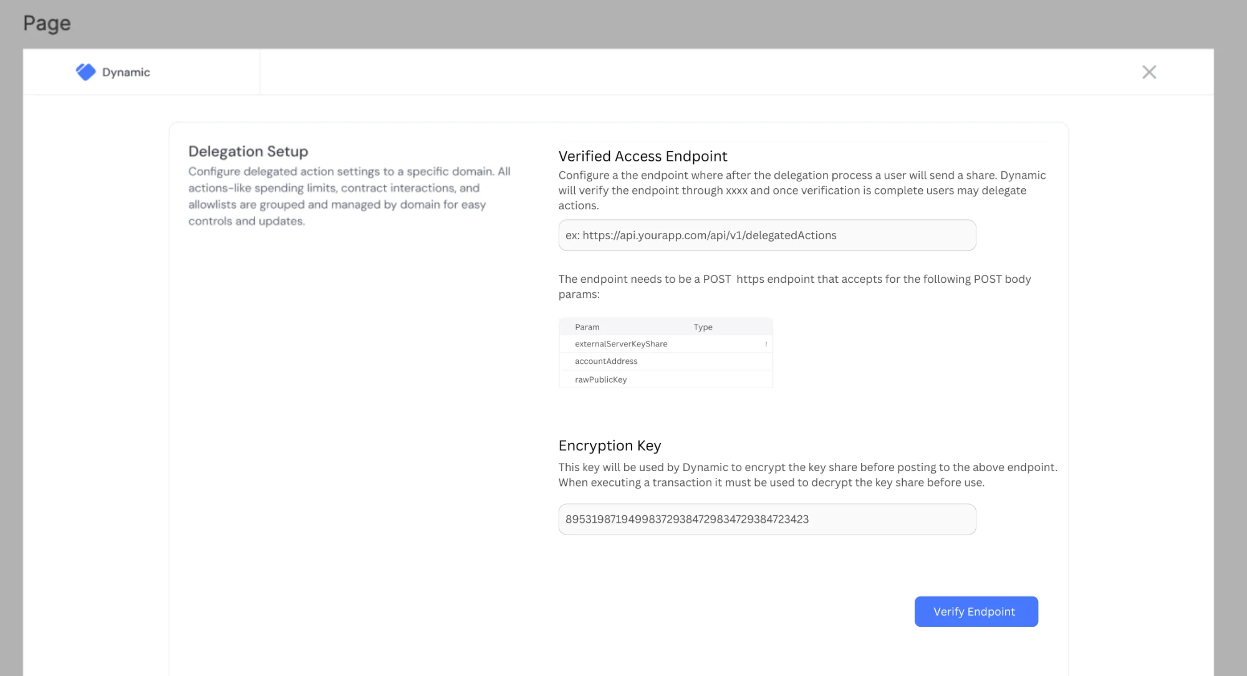This screenshot has width=1247, height=676.
Task: Click the Param column header
Action: (587, 327)
